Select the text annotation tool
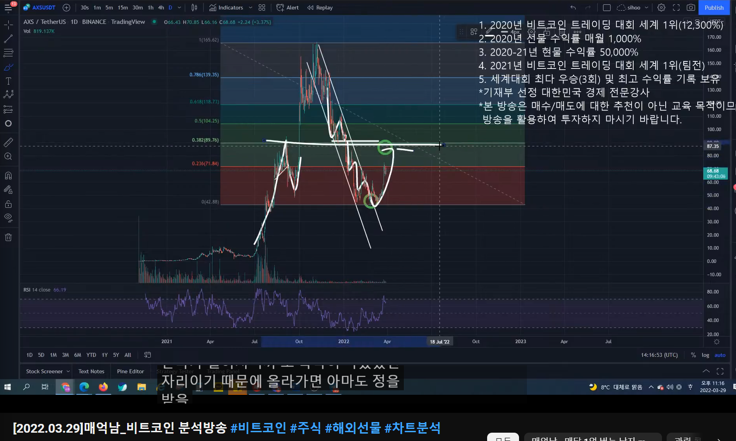 pos(8,81)
